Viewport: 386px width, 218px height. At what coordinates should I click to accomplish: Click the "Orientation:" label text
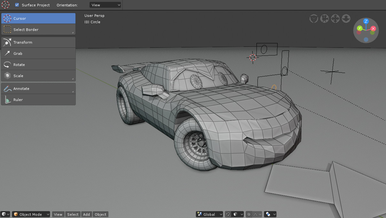pos(67,5)
